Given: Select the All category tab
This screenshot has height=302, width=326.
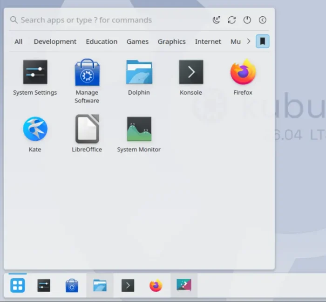Looking at the screenshot, I should (18, 41).
